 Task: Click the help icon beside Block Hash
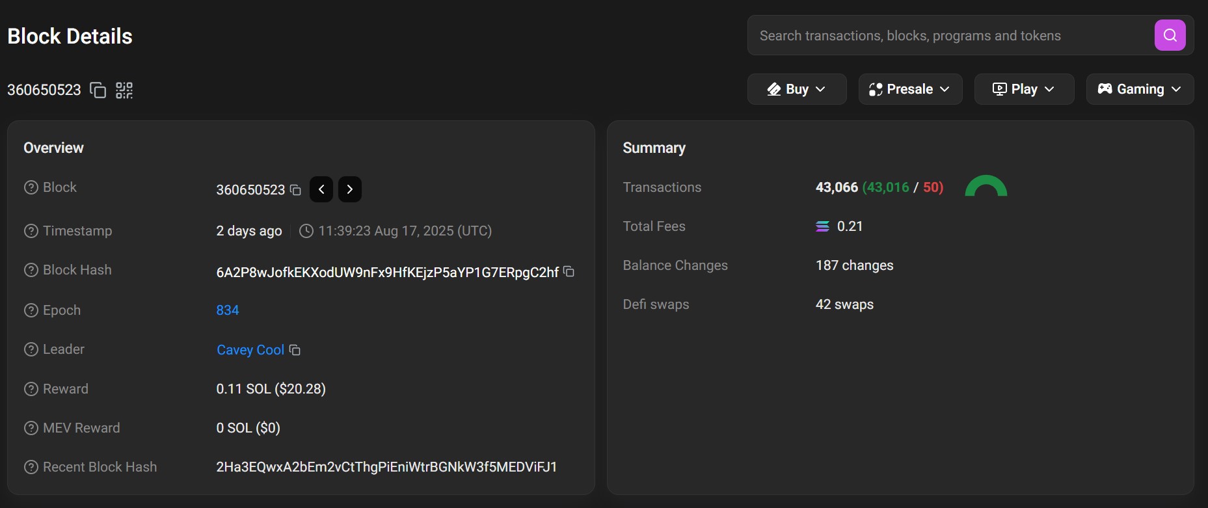(30, 269)
